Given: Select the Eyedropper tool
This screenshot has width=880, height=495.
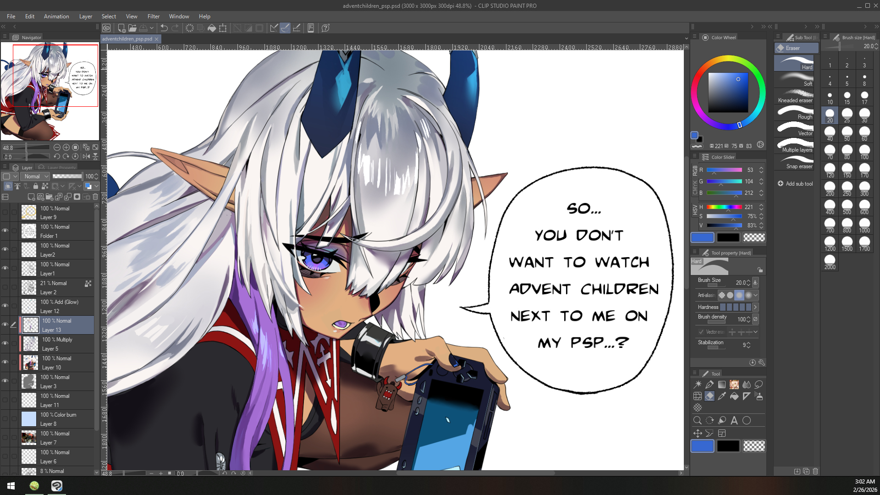Looking at the screenshot, I should 722,396.
